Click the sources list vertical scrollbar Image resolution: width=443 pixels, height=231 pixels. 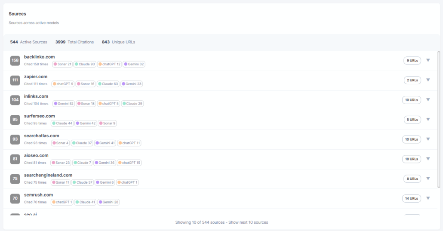pos(438,119)
